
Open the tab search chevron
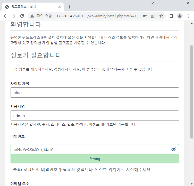[152, 3]
